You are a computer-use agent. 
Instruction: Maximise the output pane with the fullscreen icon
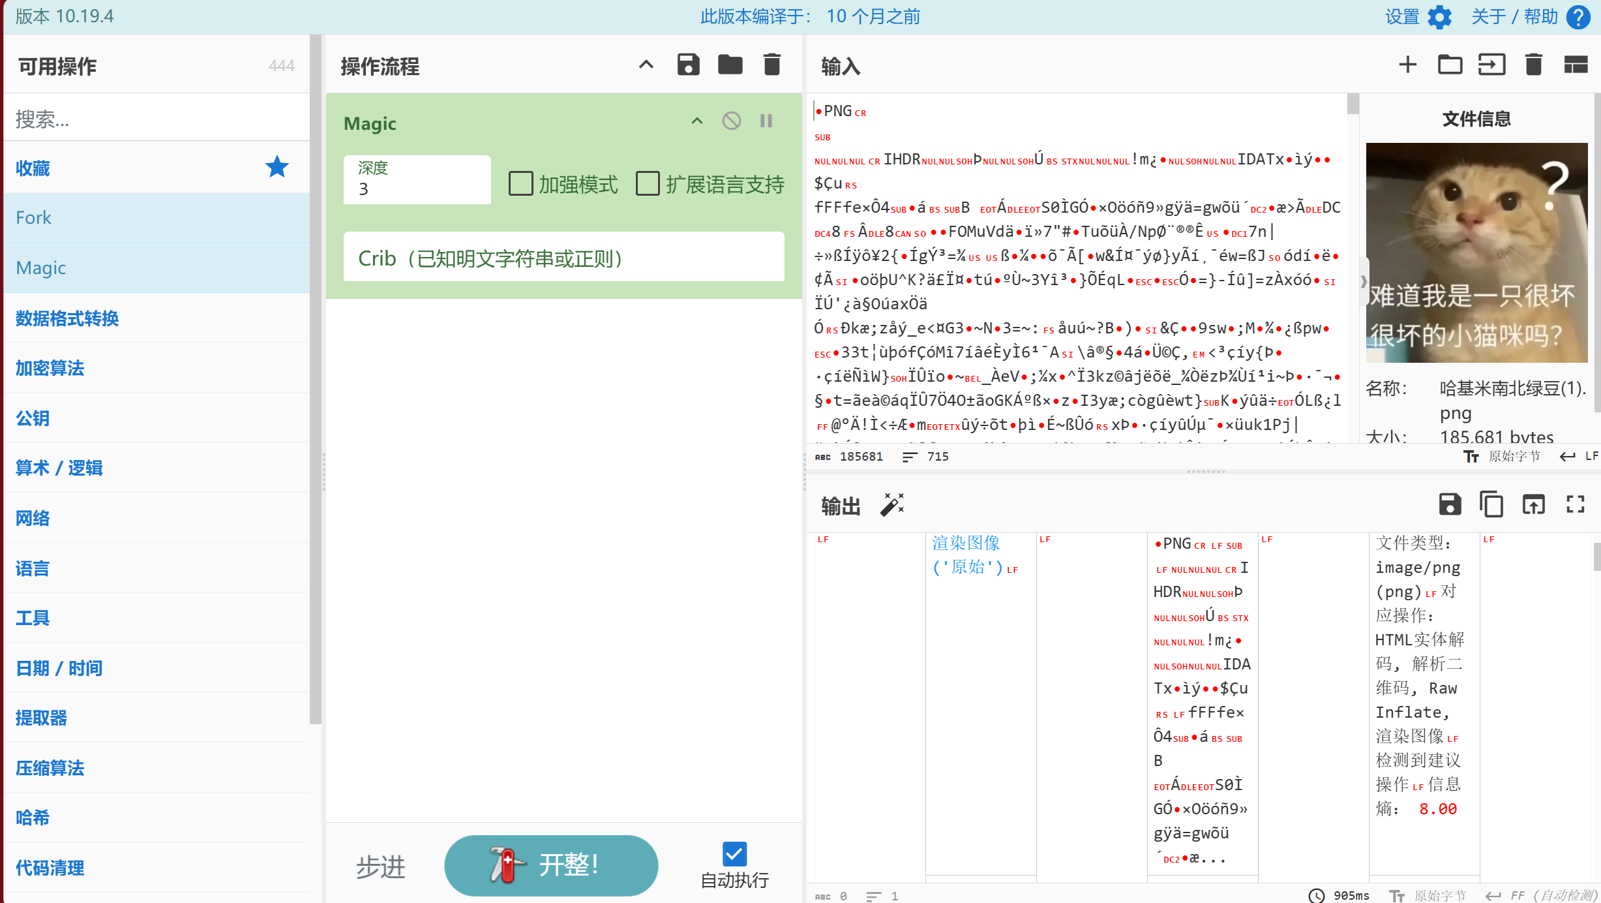click(x=1575, y=505)
